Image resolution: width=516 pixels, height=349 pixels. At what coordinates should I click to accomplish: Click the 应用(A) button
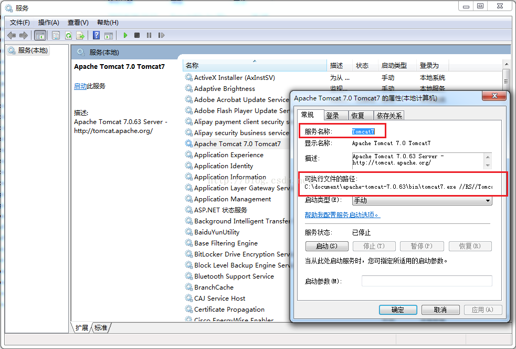point(483,310)
